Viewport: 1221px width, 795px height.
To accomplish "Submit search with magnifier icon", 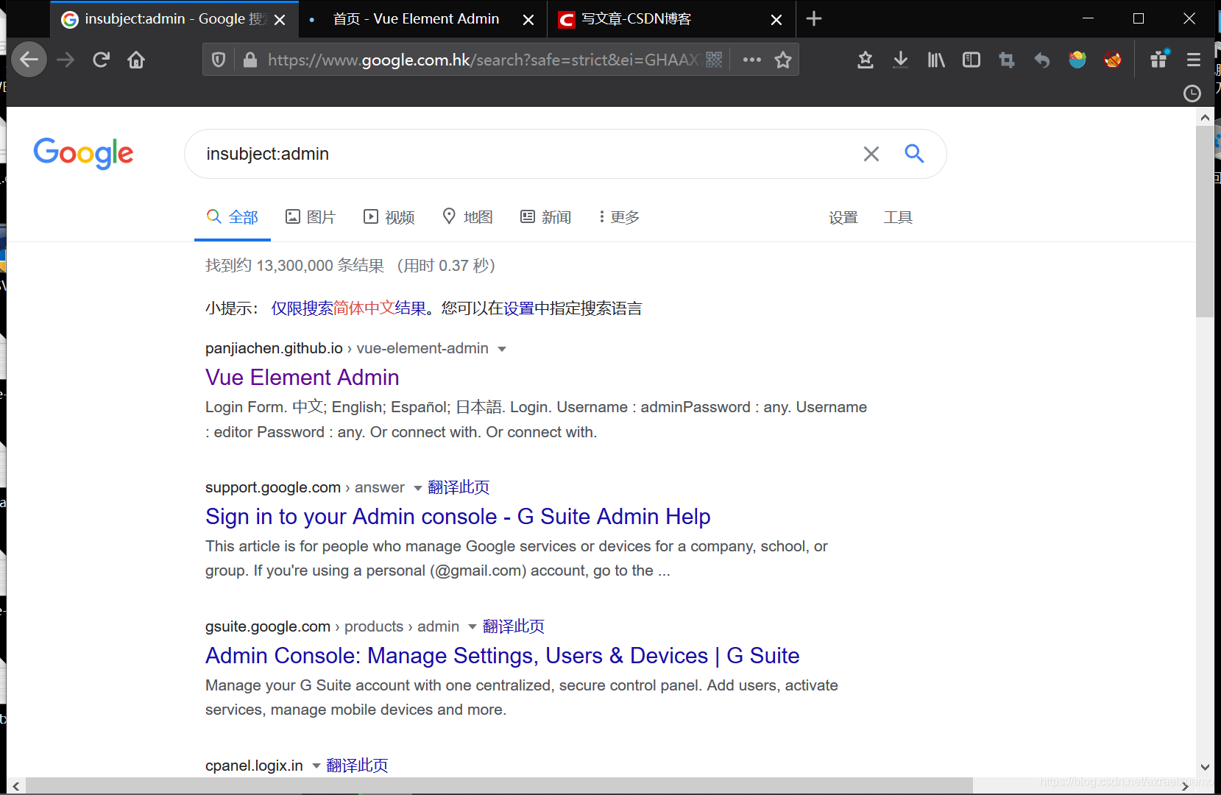I will (x=914, y=153).
